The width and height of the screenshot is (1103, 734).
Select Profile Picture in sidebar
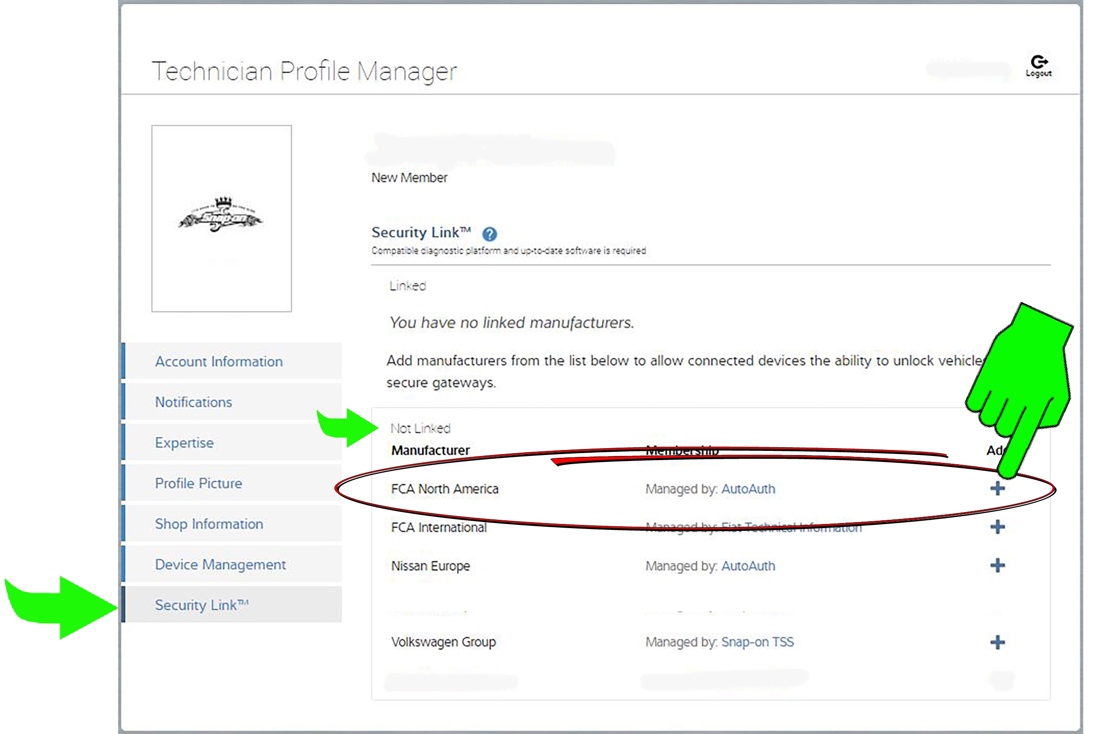point(199,483)
